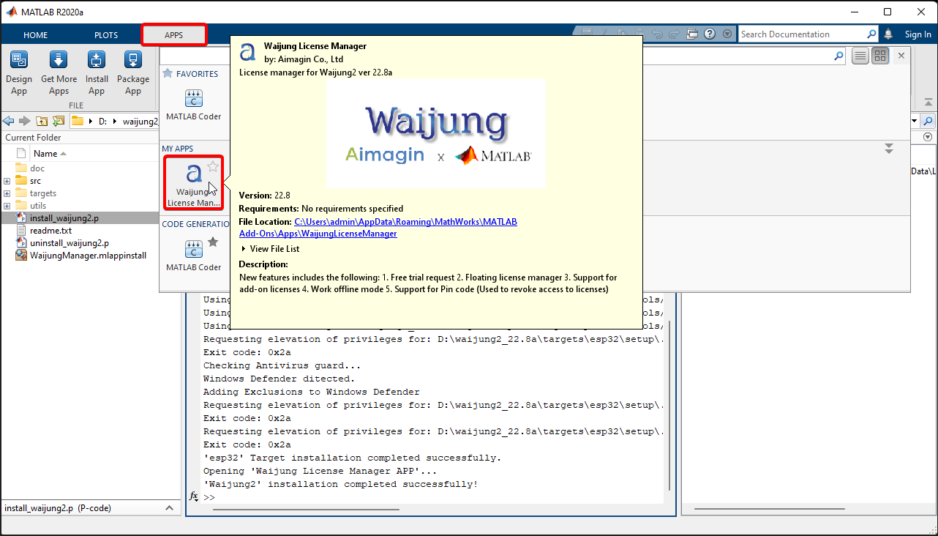The height and width of the screenshot is (536, 938).
Task: Open the PLOTS tab
Action: (x=106, y=35)
